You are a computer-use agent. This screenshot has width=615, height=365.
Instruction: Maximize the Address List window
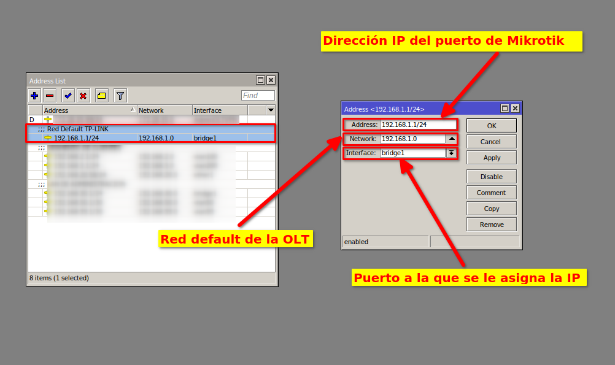261,80
